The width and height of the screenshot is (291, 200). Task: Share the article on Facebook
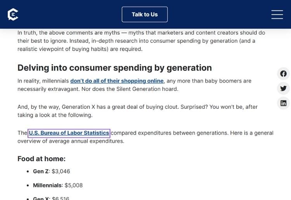click(283, 74)
